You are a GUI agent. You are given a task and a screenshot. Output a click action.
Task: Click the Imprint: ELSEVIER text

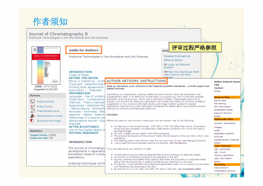coord(46,89)
